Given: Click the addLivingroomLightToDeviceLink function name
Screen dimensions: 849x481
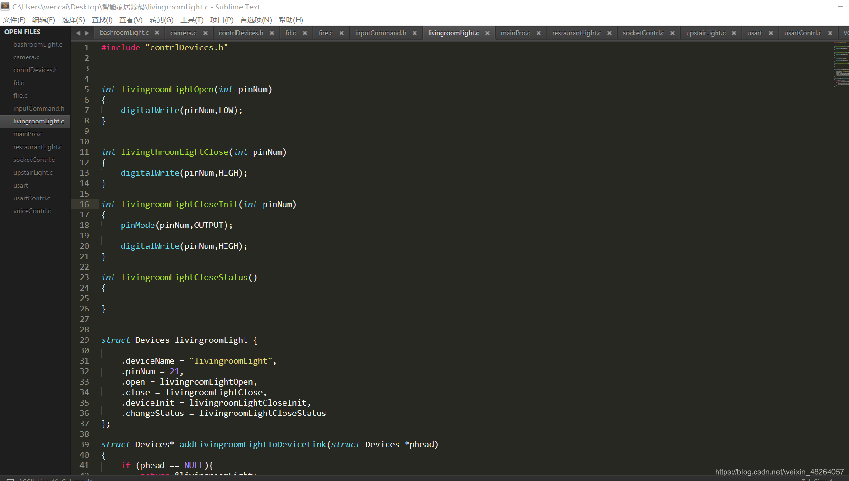Looking at the screenshot, I should point(253,444).
